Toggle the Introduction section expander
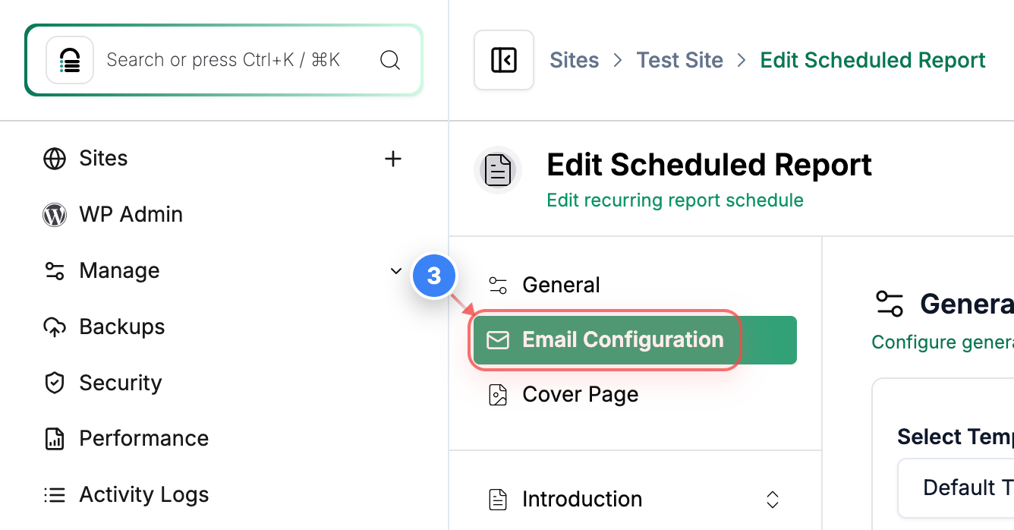The height and width of the screenshot is (530, 1014). coord(772,500)
